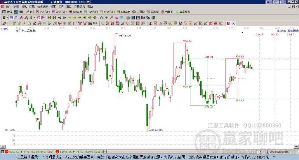The height and width of the screenshot is (160, 299).
Task: Open the T四方形 tool
Action: coord(91,12)
